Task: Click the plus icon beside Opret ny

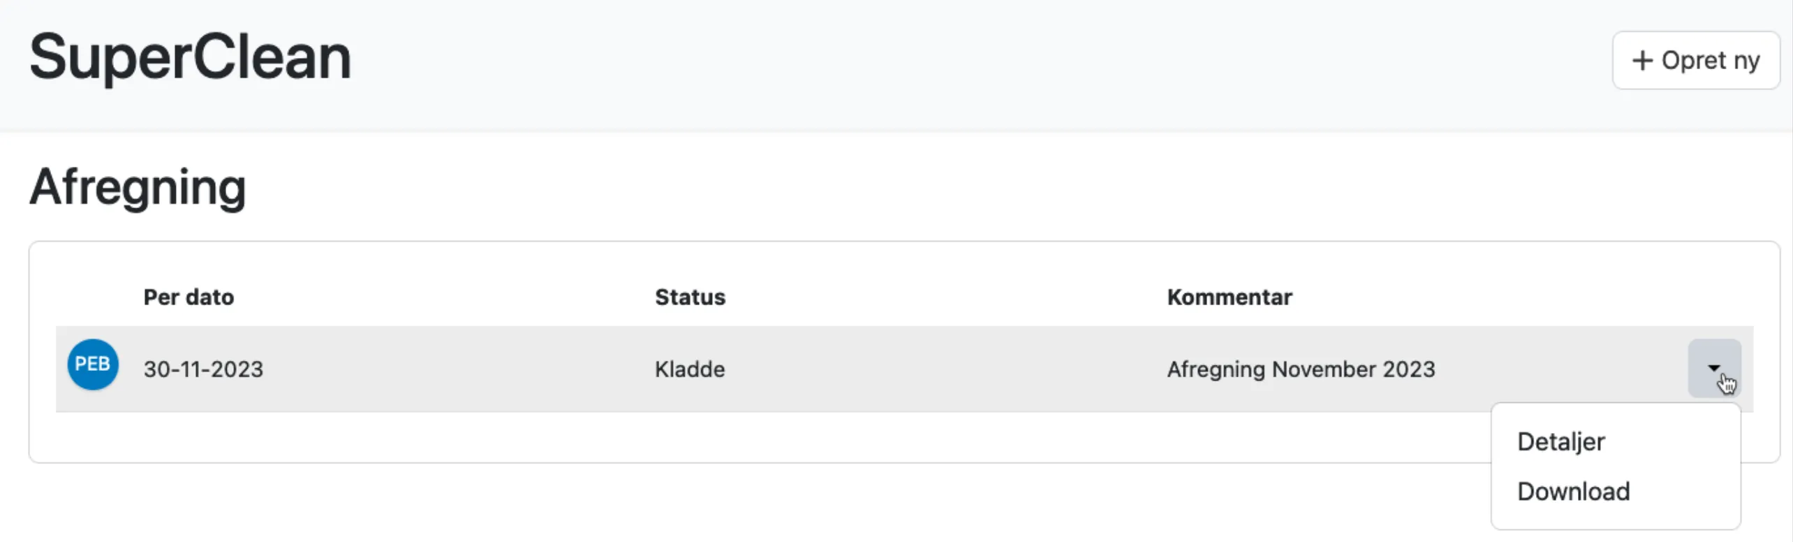Action: click(1642, 61)
